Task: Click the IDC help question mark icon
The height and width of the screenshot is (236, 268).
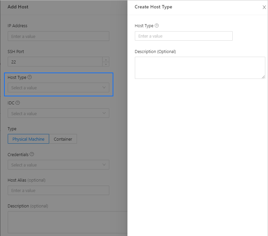Action: pyautogui.click(x=18, y=103)
